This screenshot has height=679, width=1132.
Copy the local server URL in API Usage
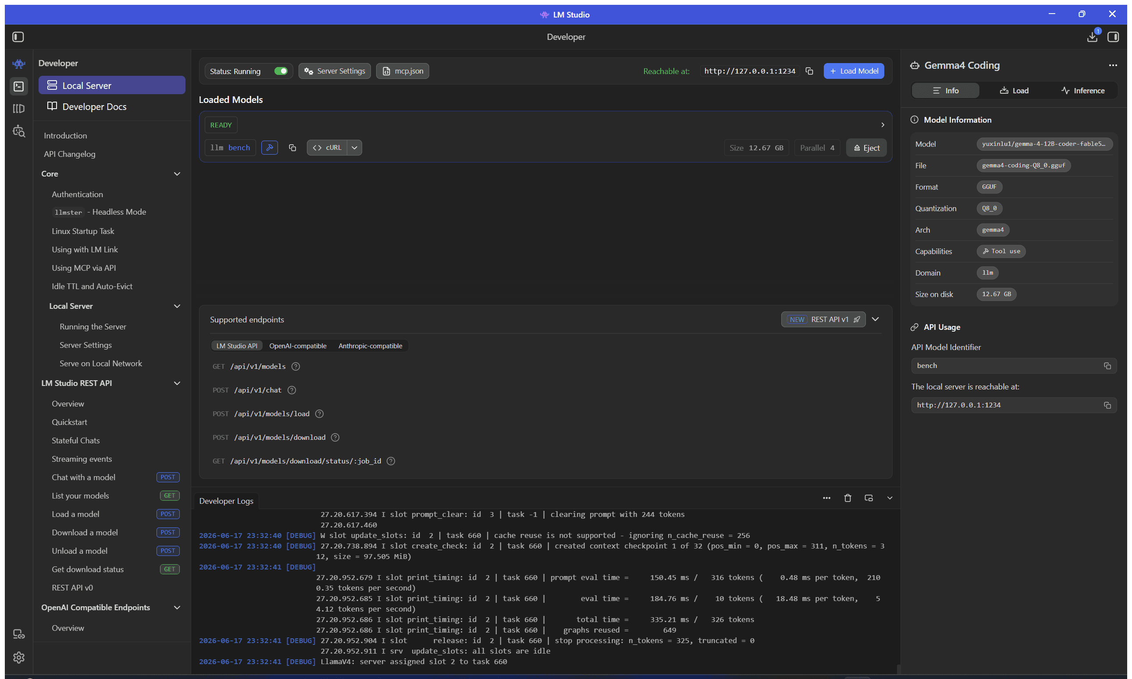[x=1107, y=405]
